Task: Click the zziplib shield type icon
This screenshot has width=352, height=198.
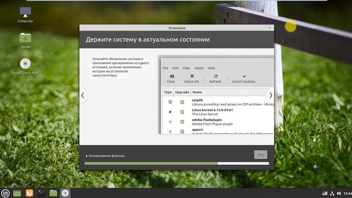Action: tap(170, 102)
